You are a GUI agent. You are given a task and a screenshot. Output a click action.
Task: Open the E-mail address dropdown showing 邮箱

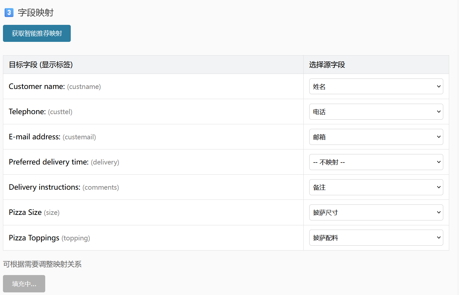[376, 137]
